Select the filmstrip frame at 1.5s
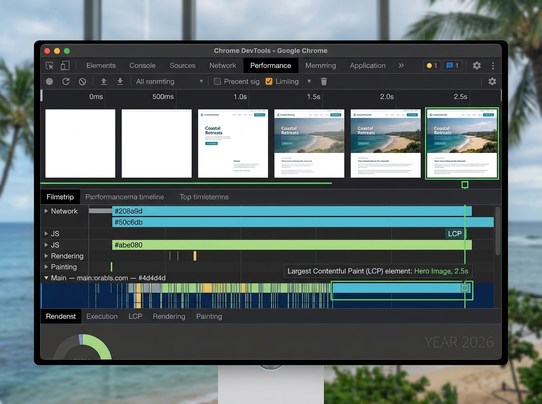 309,144
